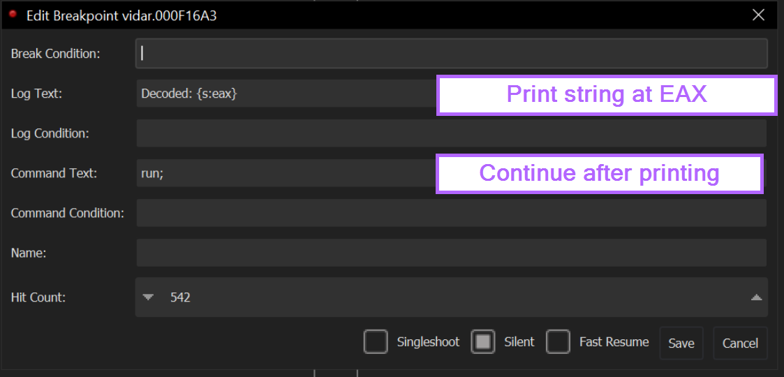Click the Hit Count value 542

click(x=180, y=297)
